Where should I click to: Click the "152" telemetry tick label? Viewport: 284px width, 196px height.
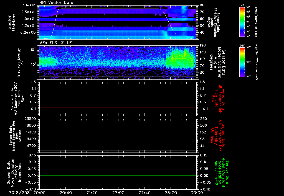pyautogui.click(x=203, y=132)
